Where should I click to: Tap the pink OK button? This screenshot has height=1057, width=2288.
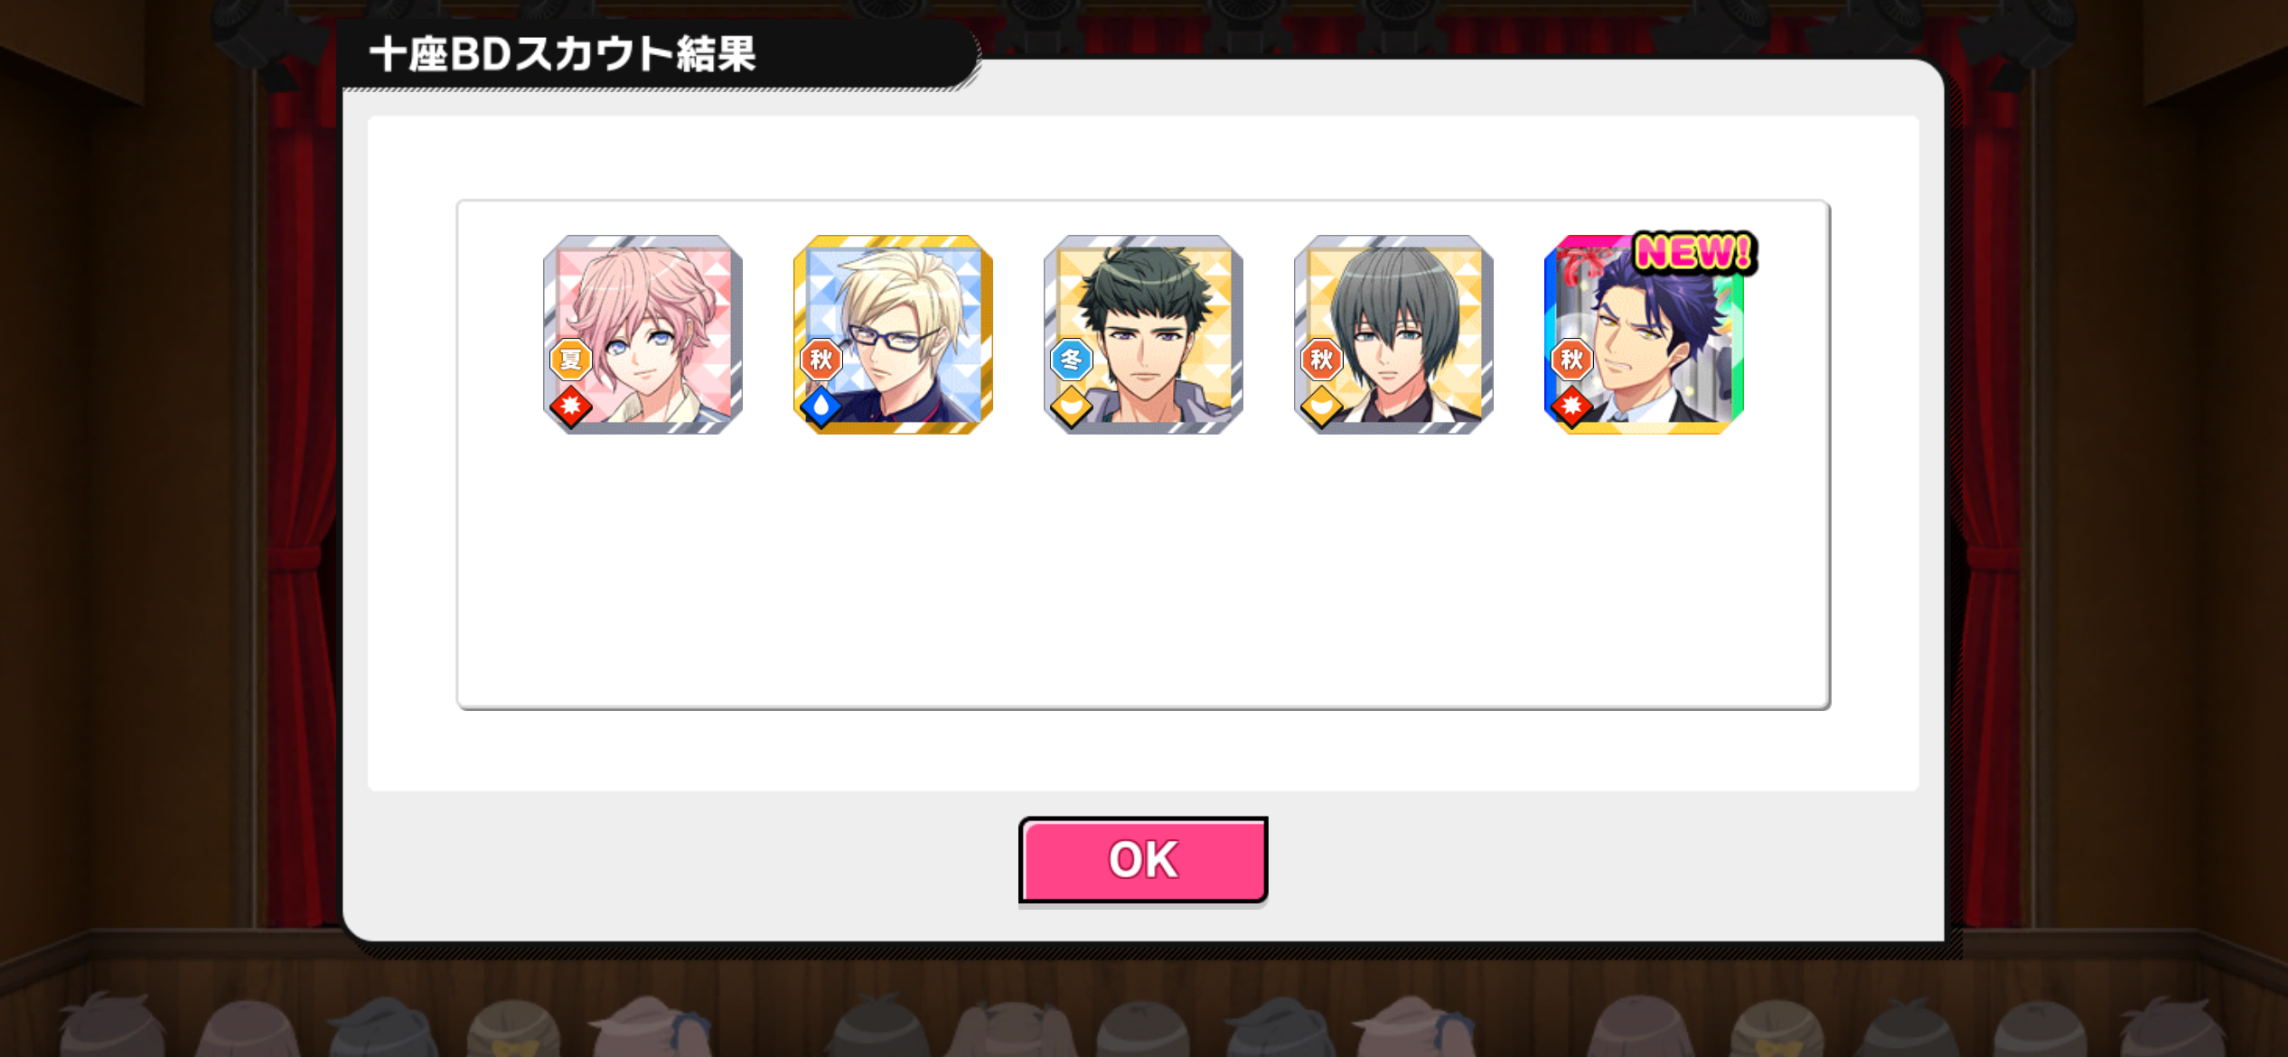pyautogui.click(x=1142, y=859)
